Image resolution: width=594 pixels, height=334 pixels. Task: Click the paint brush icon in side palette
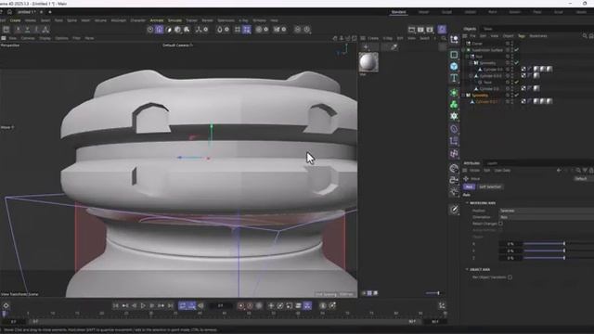454,210
